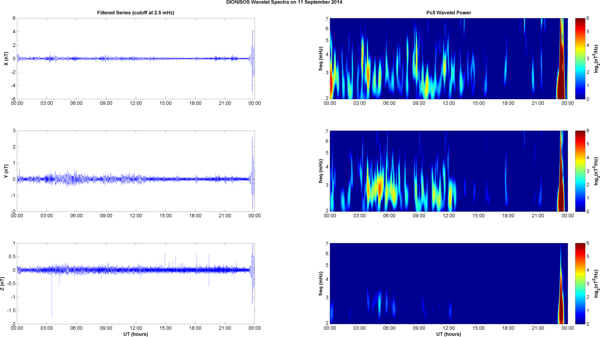Click the '-6' tick on the X (nT) axis

point(13,99)
